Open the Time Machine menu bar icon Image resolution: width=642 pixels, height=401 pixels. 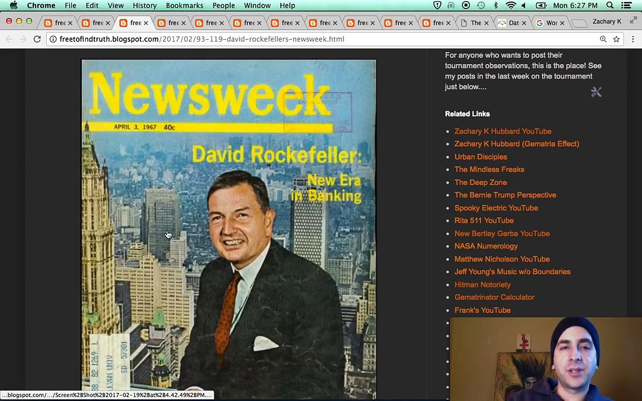pyautogui.click(x=481, y=6)
